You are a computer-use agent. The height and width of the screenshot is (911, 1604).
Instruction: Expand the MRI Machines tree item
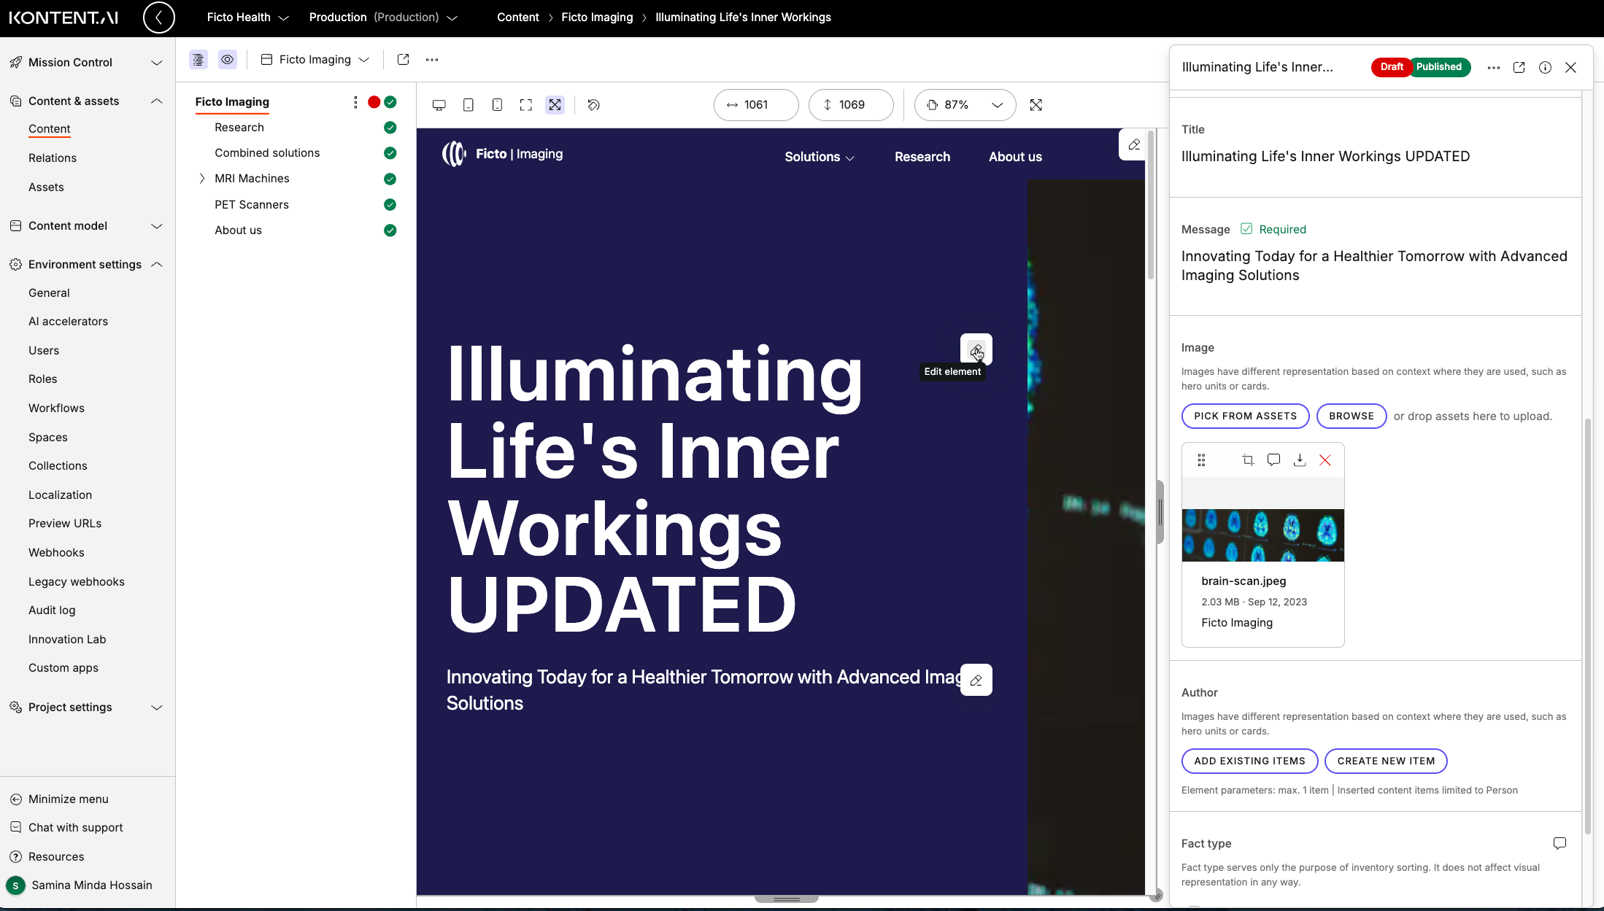[x=202, y=178]
